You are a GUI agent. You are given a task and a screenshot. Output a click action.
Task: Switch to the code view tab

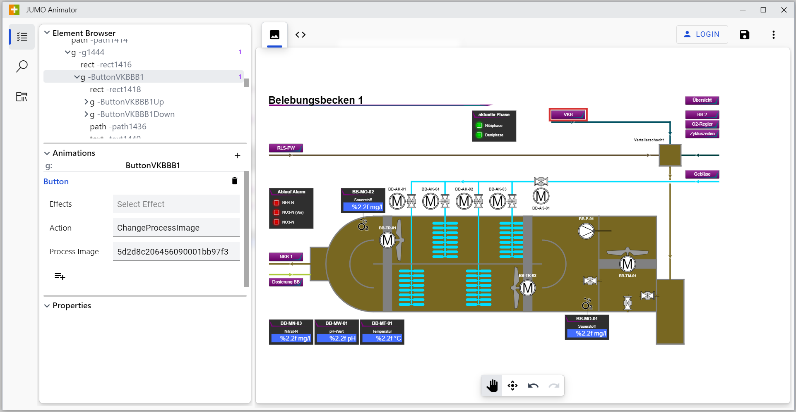[x=301, y=35]
